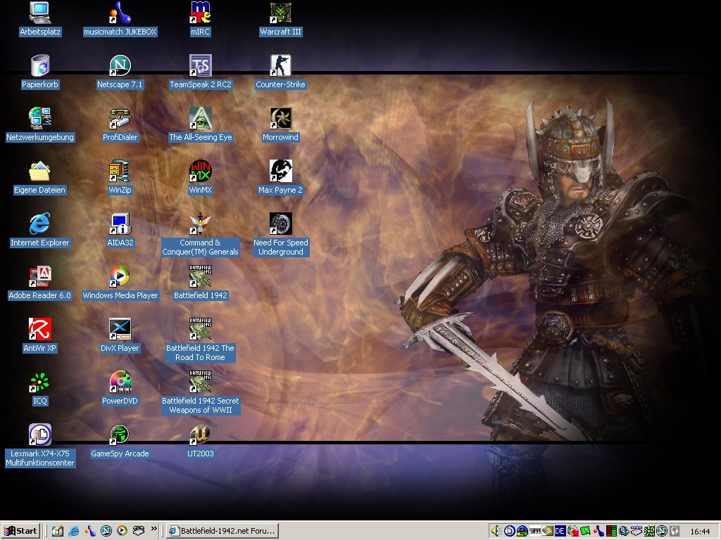The image size is (721, 540).
Task: Click the Lexmark document tray icon
Action: pos(509,532)
